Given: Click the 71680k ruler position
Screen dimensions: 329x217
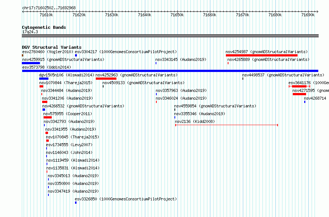Looking at the screenshot, I should pyautogui.click(x=275, y=15).
